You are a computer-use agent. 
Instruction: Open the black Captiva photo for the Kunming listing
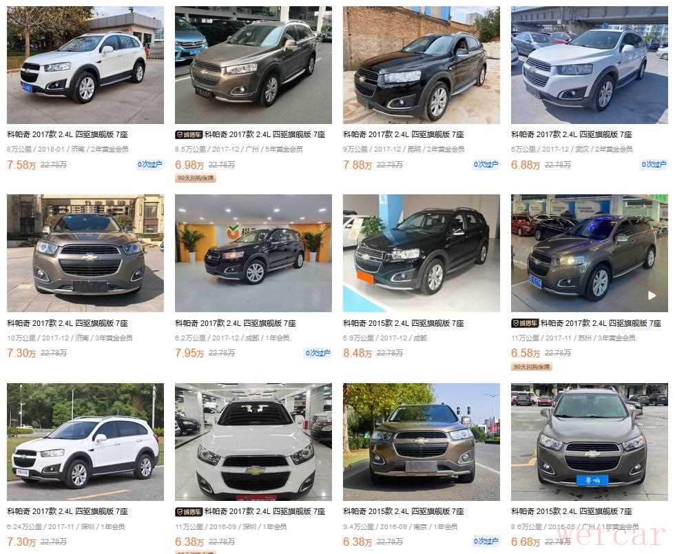click(422, 65)
